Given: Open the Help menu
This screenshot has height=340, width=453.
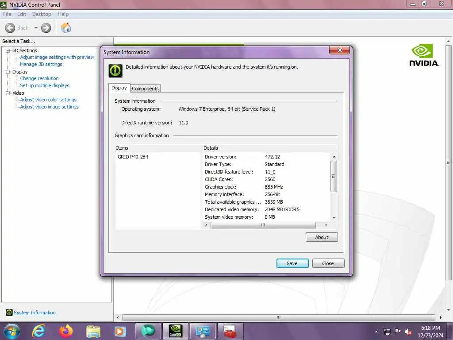Looking at the screenshot, I should coord(63,14).
